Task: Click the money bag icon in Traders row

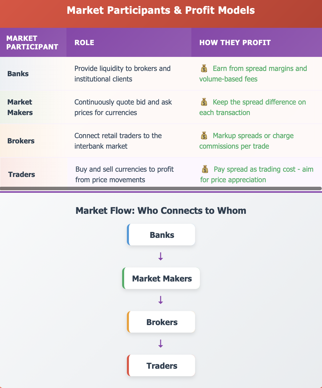Action: 205,169
